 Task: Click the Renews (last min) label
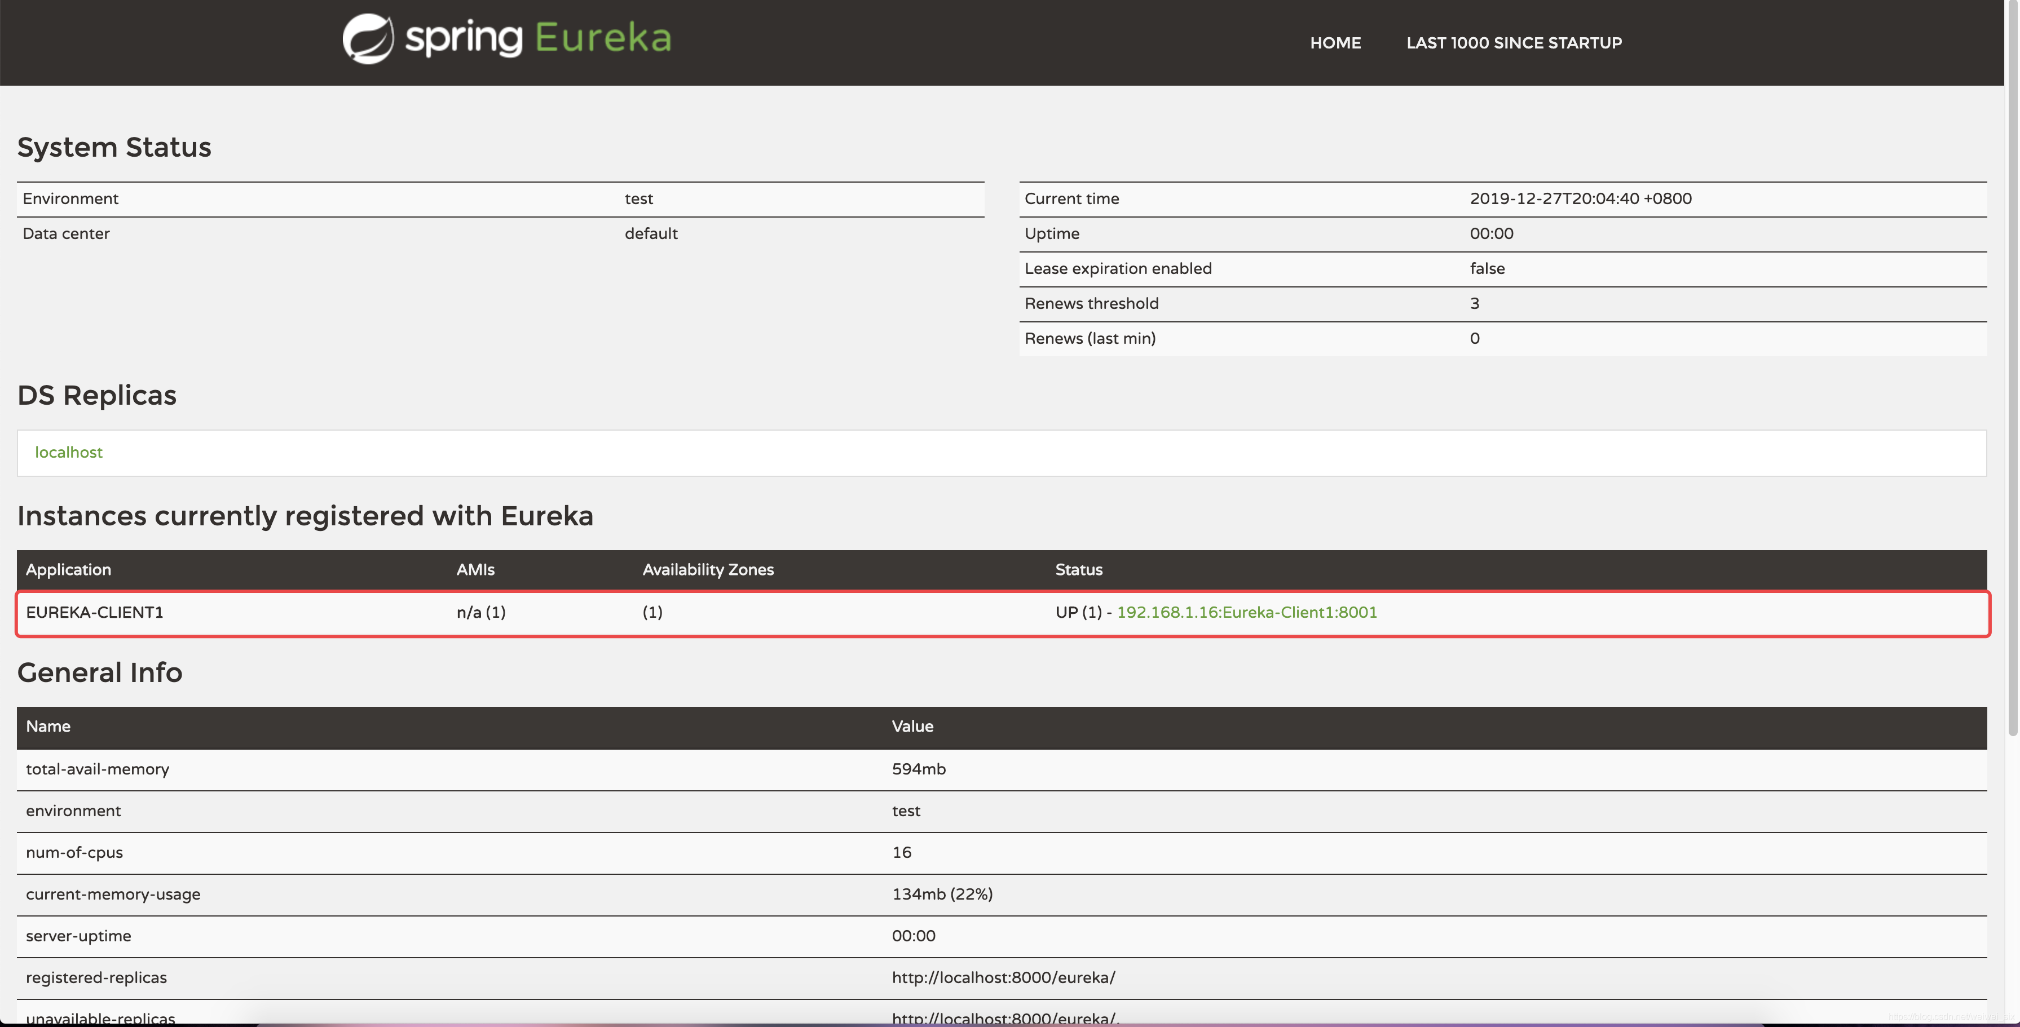1089,339
